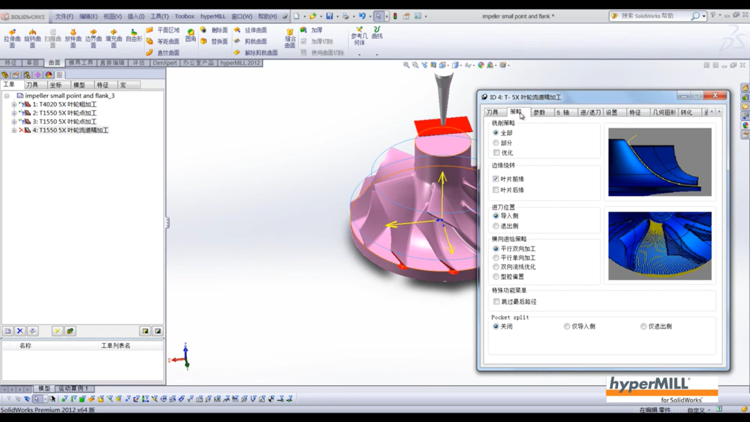Select Pocket split 仅导入侧 radio

coord(567,326)
